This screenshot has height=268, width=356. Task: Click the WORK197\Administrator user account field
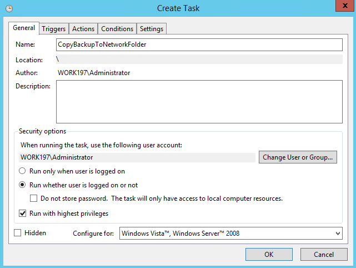(137, 157)
